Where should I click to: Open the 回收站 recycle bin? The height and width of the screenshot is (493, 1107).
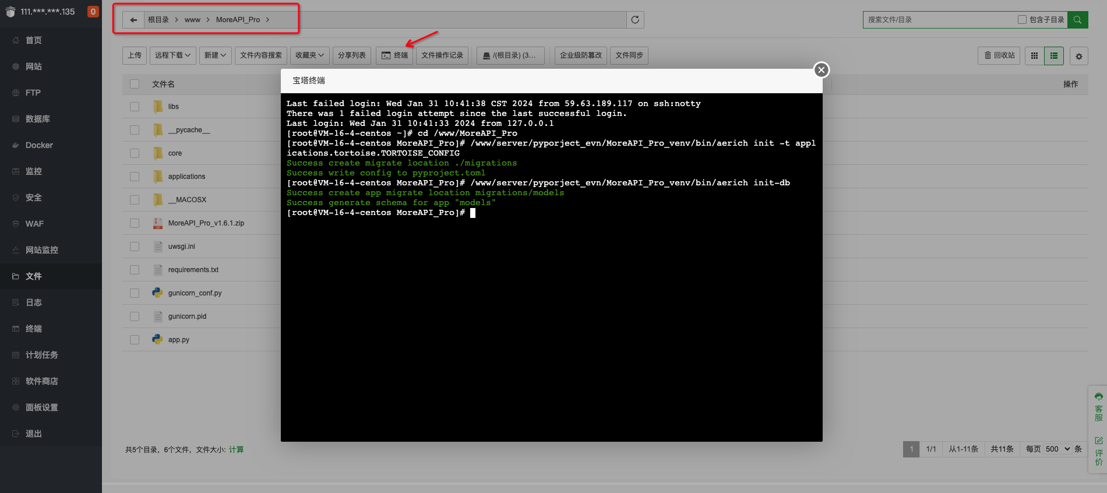tap(999, 55)
